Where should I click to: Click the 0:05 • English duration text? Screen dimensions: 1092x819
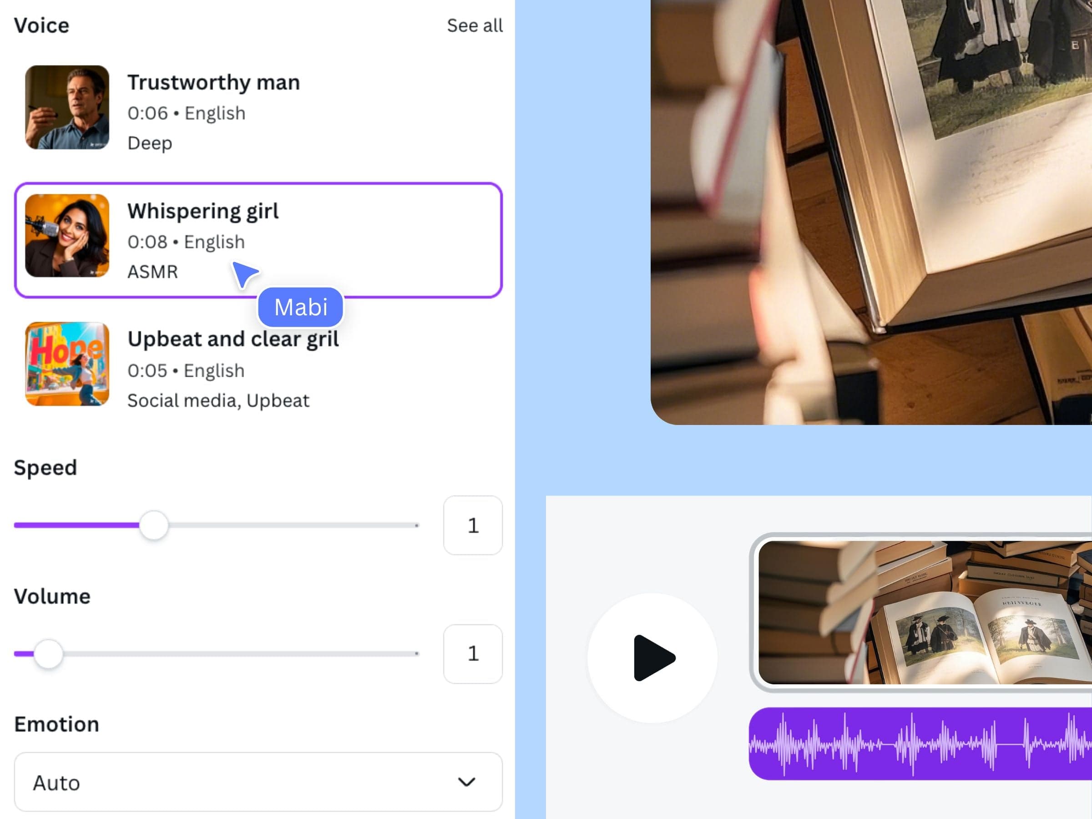(x=186, y=370)
